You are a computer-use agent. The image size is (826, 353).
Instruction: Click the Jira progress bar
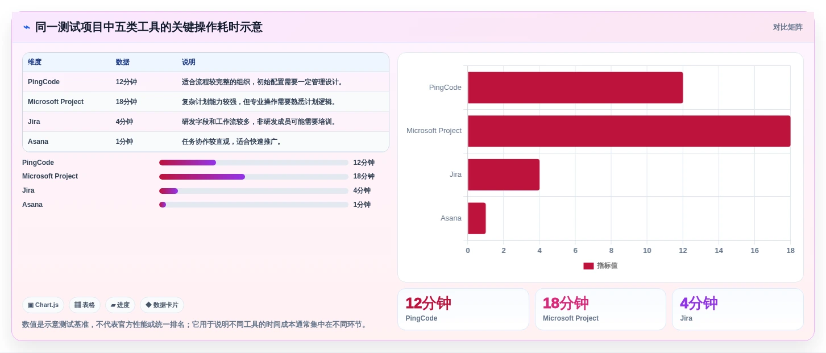tap(254, 191)
